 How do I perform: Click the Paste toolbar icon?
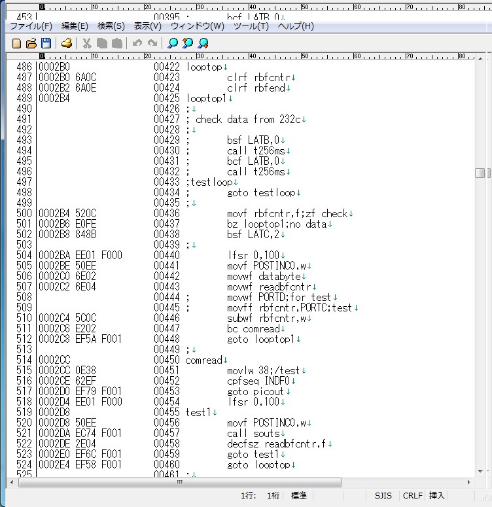[116, 43]
